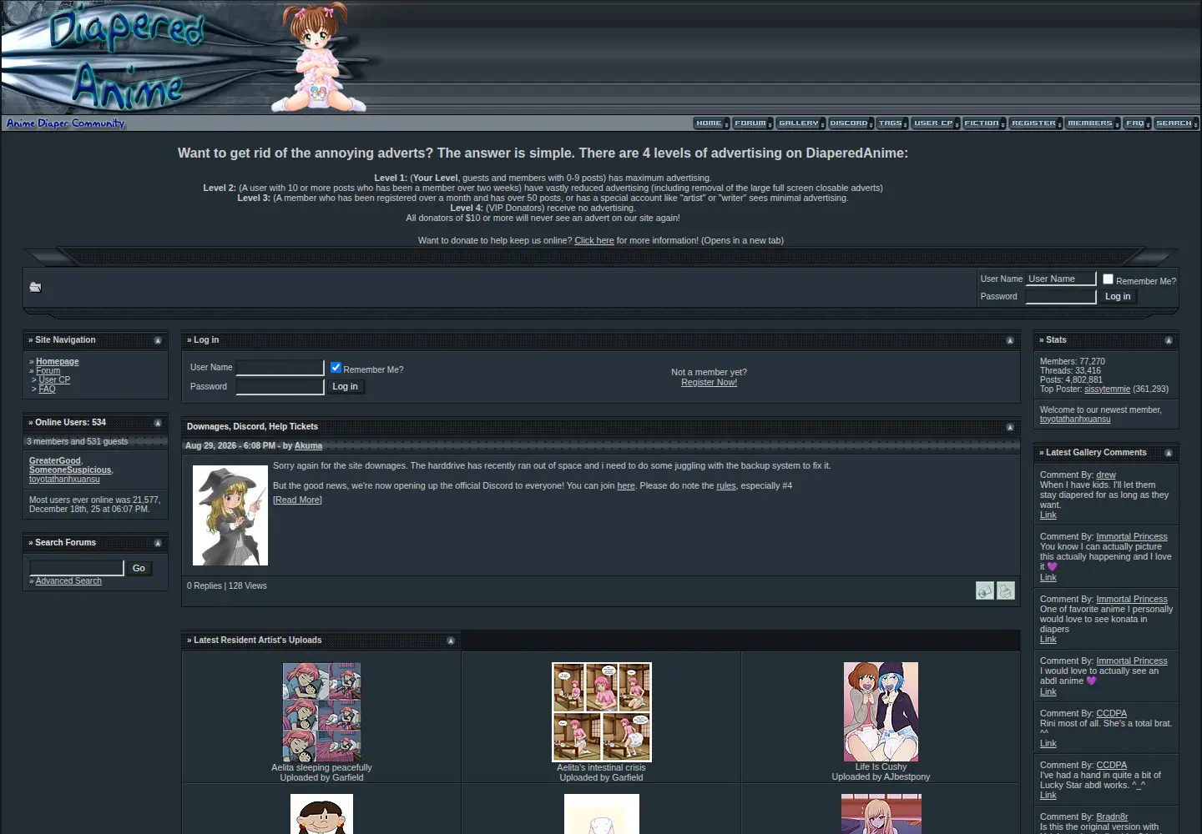Open the 'rules' link in the news post
The image size is (1202, 834).
pos(726,486)
